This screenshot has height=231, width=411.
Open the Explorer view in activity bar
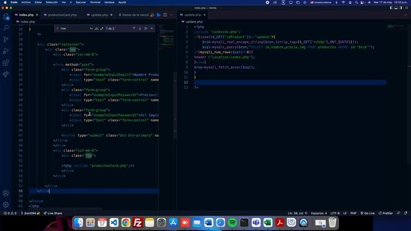point(6,17)
